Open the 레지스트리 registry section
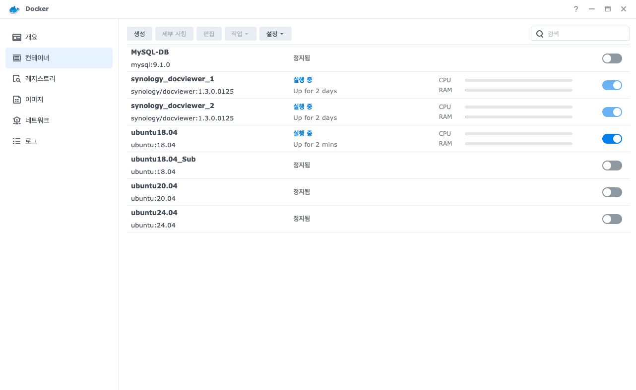 [x=59, y=79]
